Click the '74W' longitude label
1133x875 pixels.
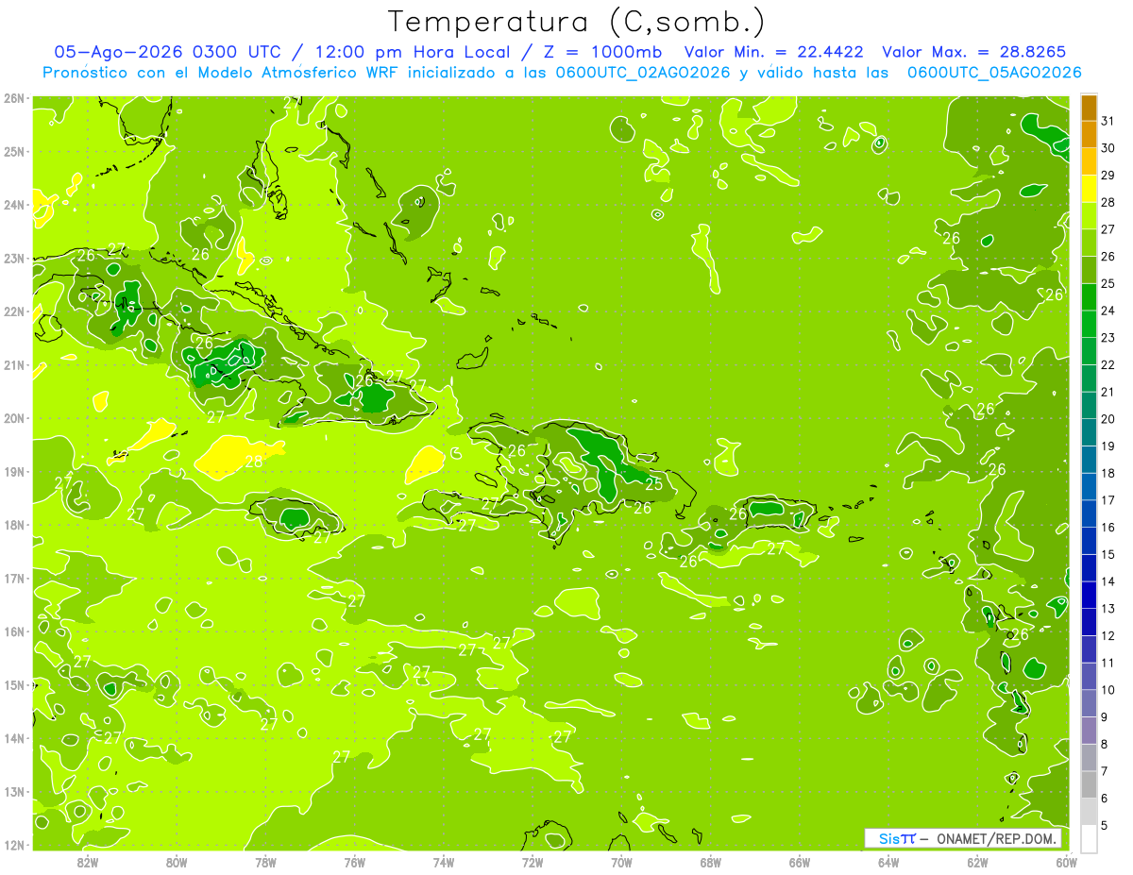tap(444, 862)
